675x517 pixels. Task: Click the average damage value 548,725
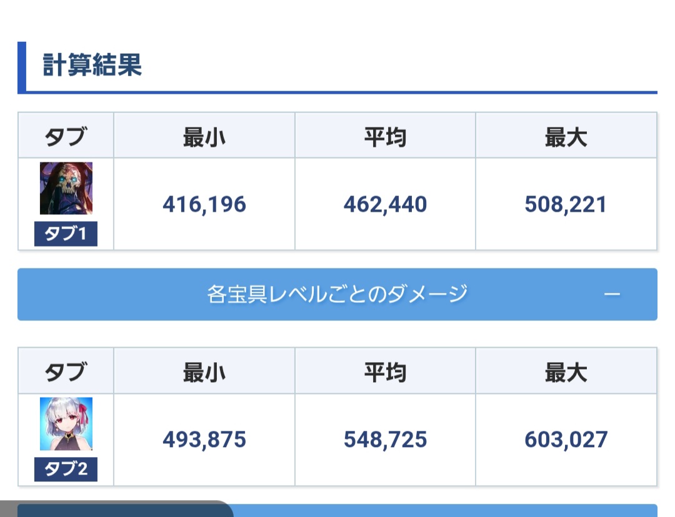pyautogui.click(x=385, y=440)
